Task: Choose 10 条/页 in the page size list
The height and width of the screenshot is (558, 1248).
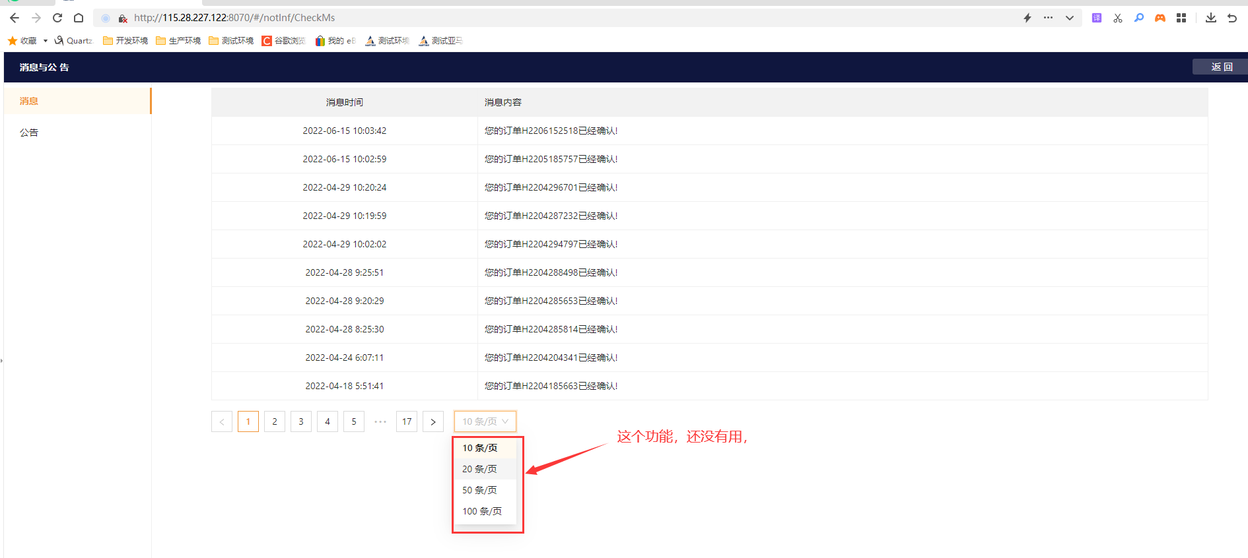Action: coord(485,448)
